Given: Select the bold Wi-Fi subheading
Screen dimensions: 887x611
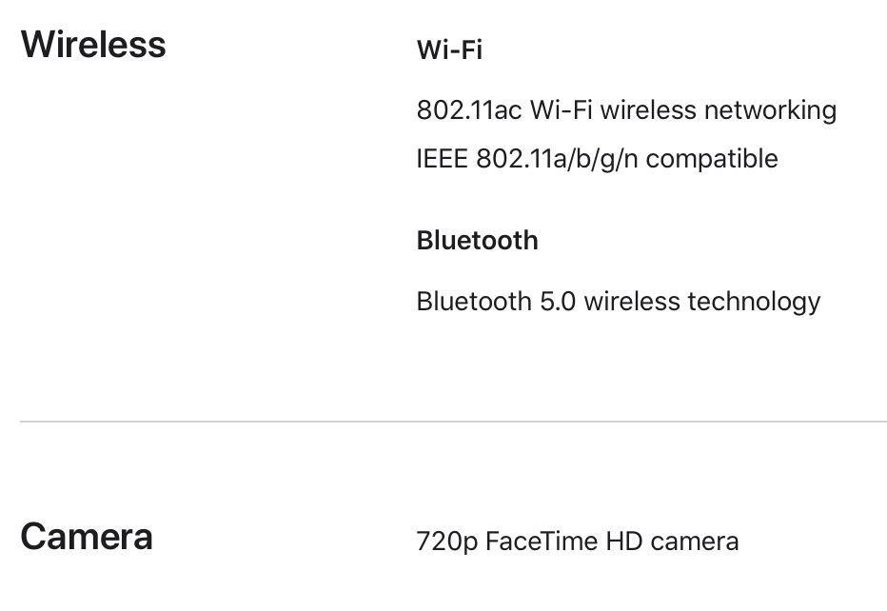Looking at the screenshot, I should [x=449, y=50].
